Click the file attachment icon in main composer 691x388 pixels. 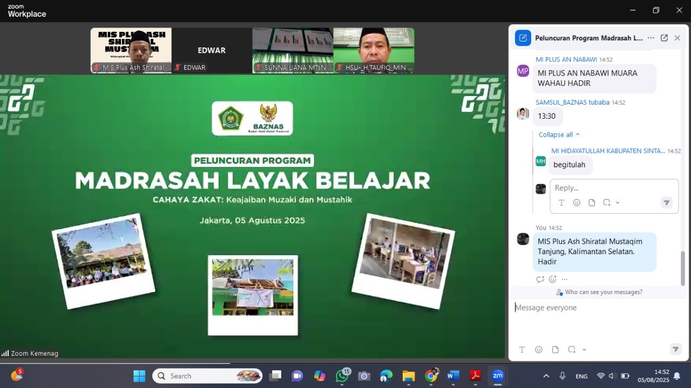pyautogui.click(x=555, y=350)
